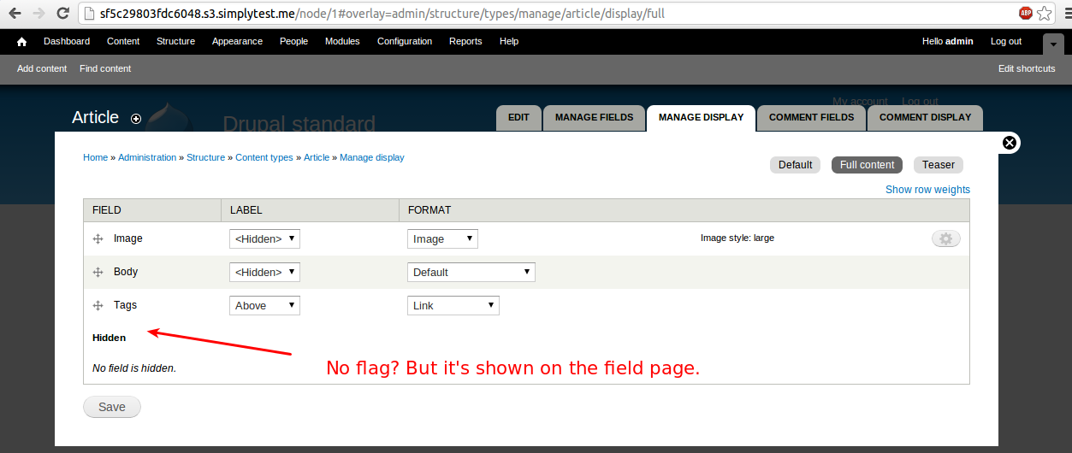Open the Appearance menu item
1072x453 pixels.
239,41
